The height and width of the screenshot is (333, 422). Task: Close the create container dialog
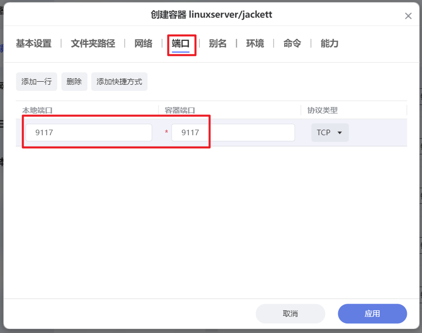click(408, 16)
